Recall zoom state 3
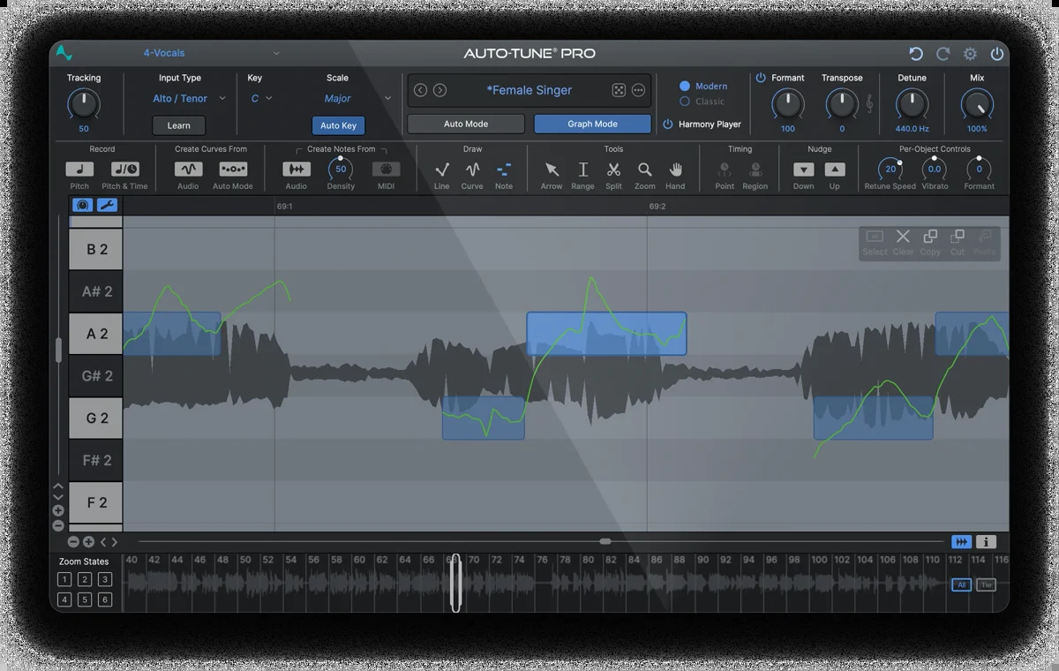 click(x=105, y=580)
